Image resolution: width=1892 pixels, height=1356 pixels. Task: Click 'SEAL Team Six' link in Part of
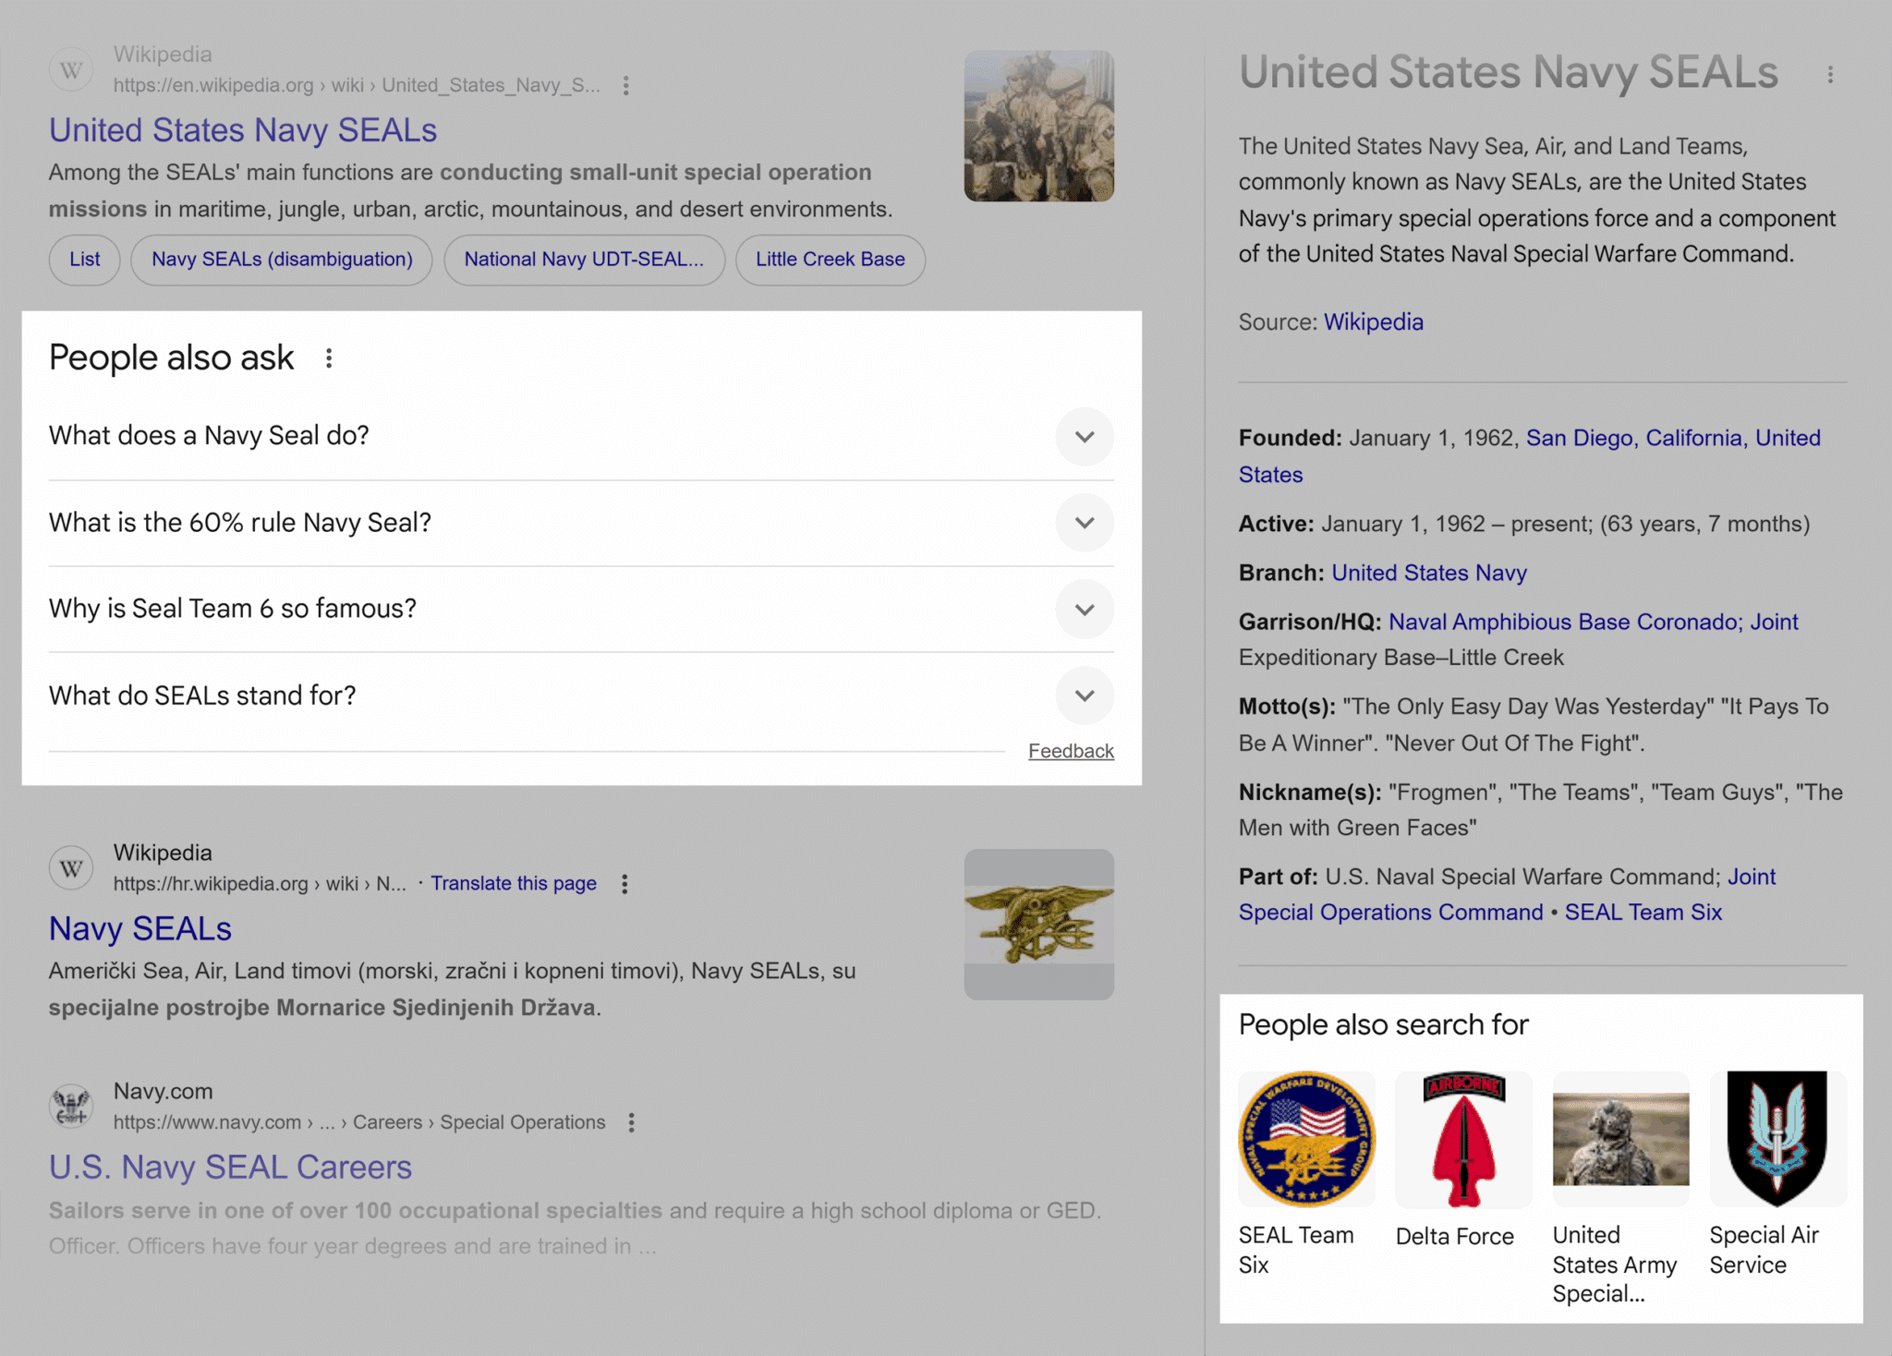pyautogui.click(x=1643, y=913)
